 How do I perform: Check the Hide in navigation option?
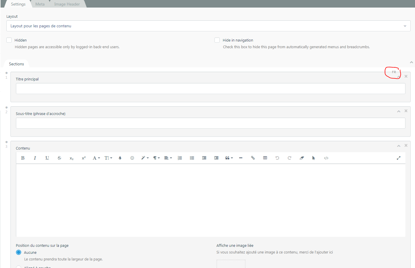coord(217,40)
